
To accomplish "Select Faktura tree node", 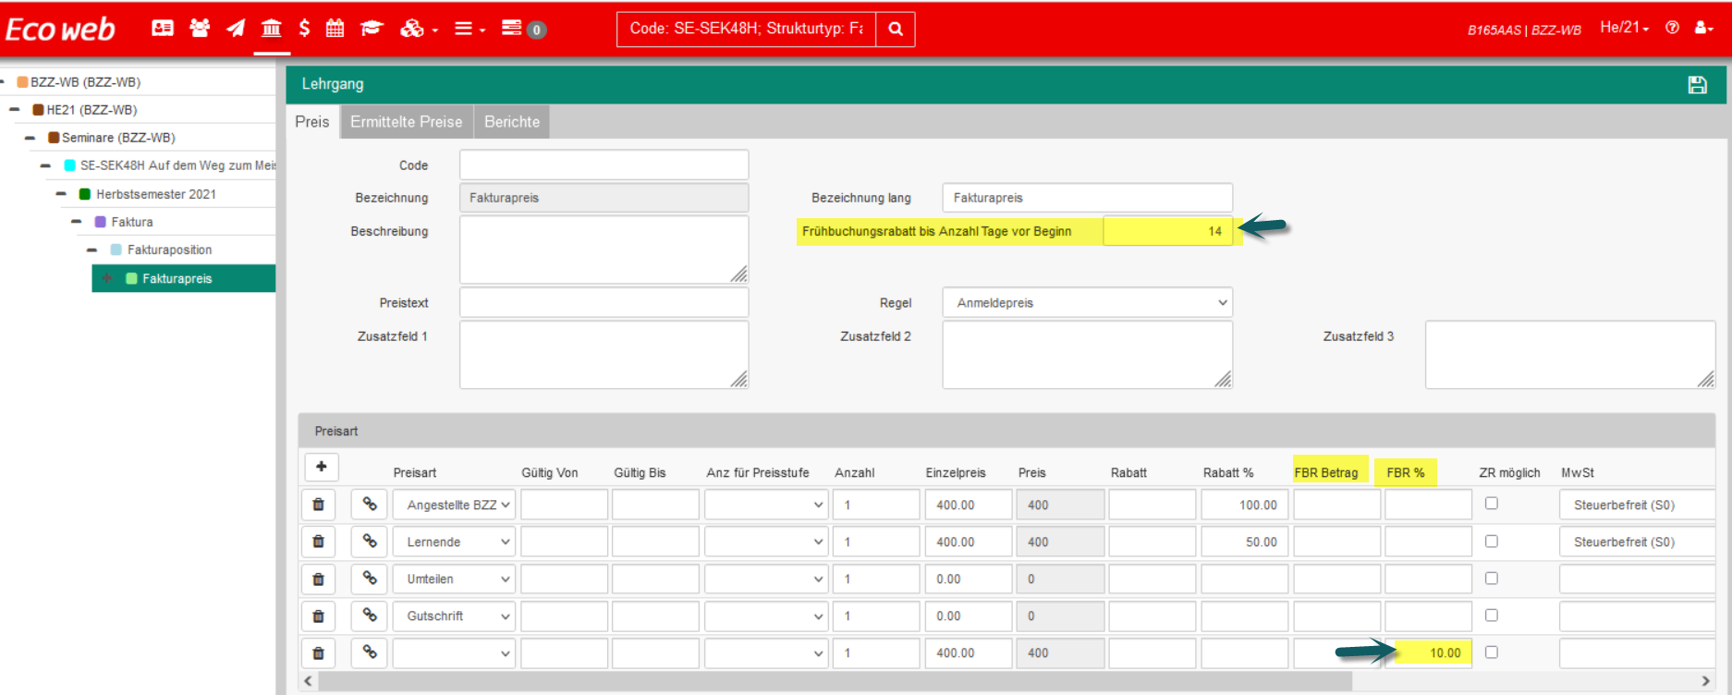I will point(132,222).
